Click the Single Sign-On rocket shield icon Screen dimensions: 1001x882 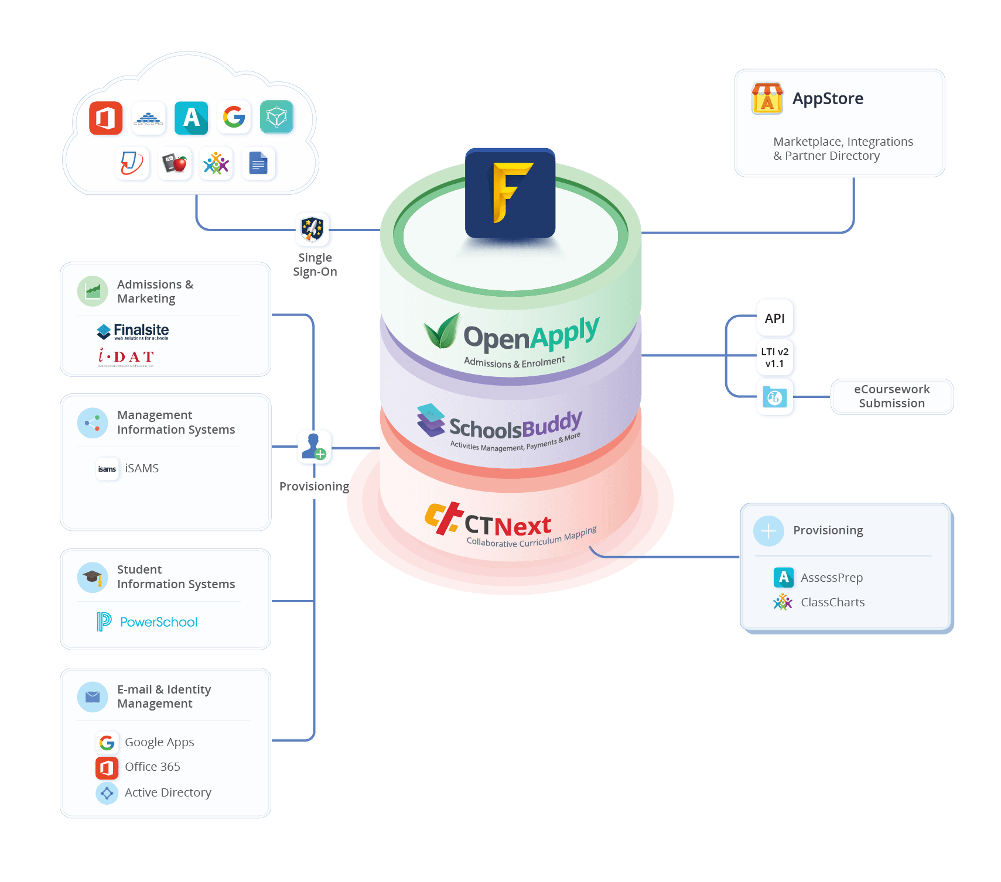[x=313, y=229]
